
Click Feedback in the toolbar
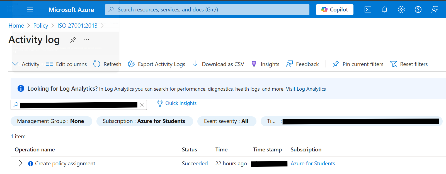tap(302, 64)
